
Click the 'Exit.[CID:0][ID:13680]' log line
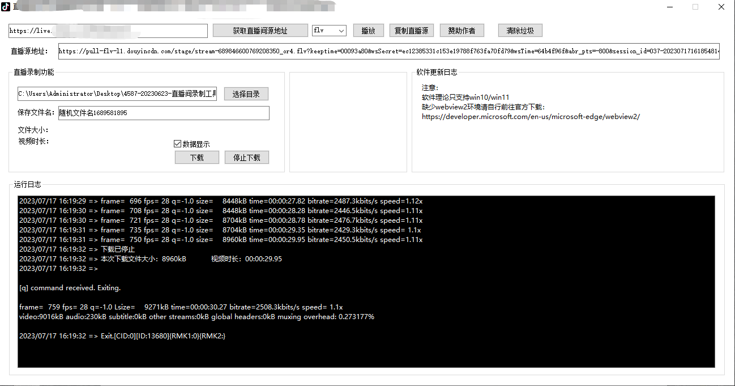(x=122, y=336)
